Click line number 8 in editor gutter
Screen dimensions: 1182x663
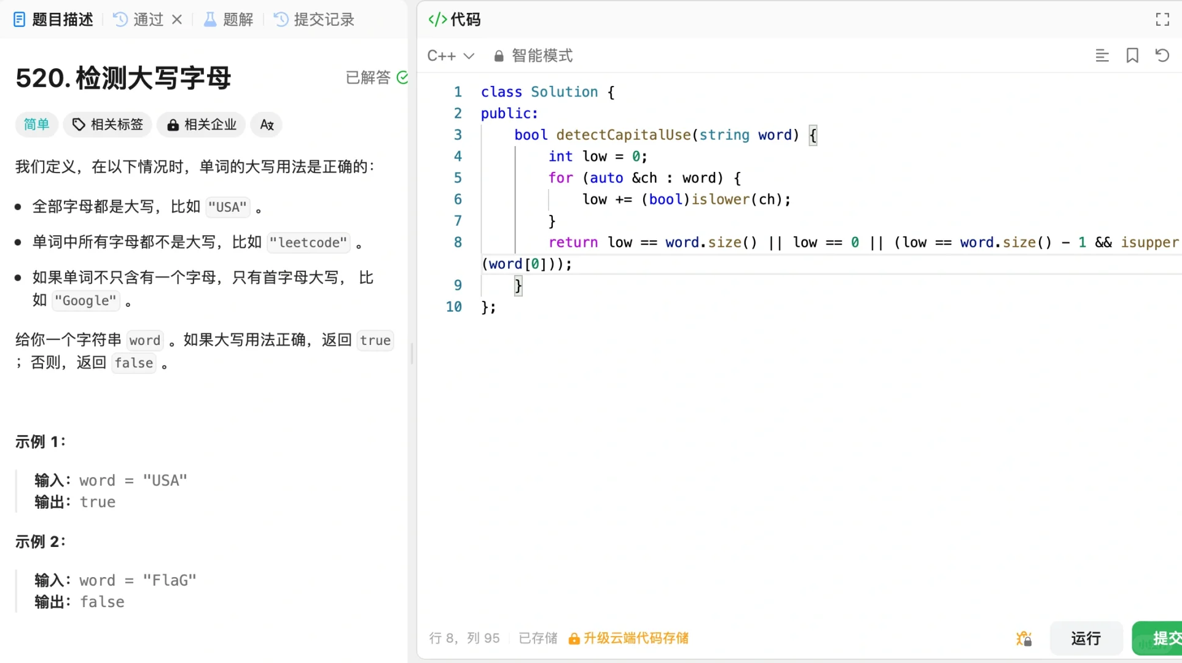coord(458,242)
